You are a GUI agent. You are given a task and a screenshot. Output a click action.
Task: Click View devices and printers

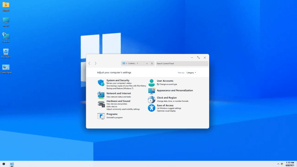click(117, 104)
